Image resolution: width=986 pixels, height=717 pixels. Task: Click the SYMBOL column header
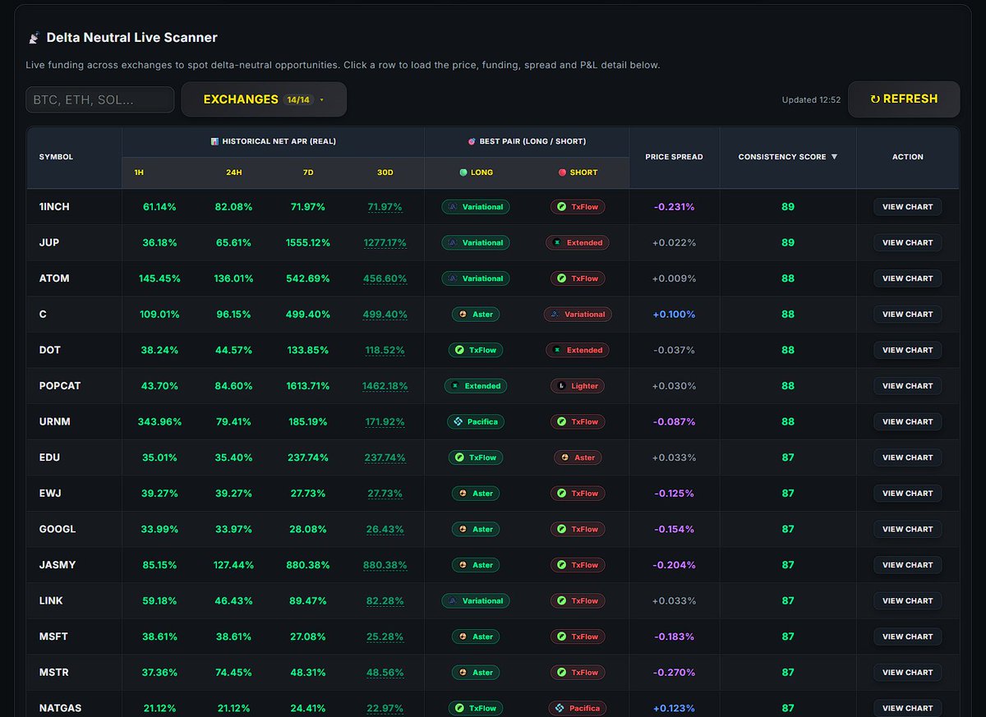tap(56, 157)
